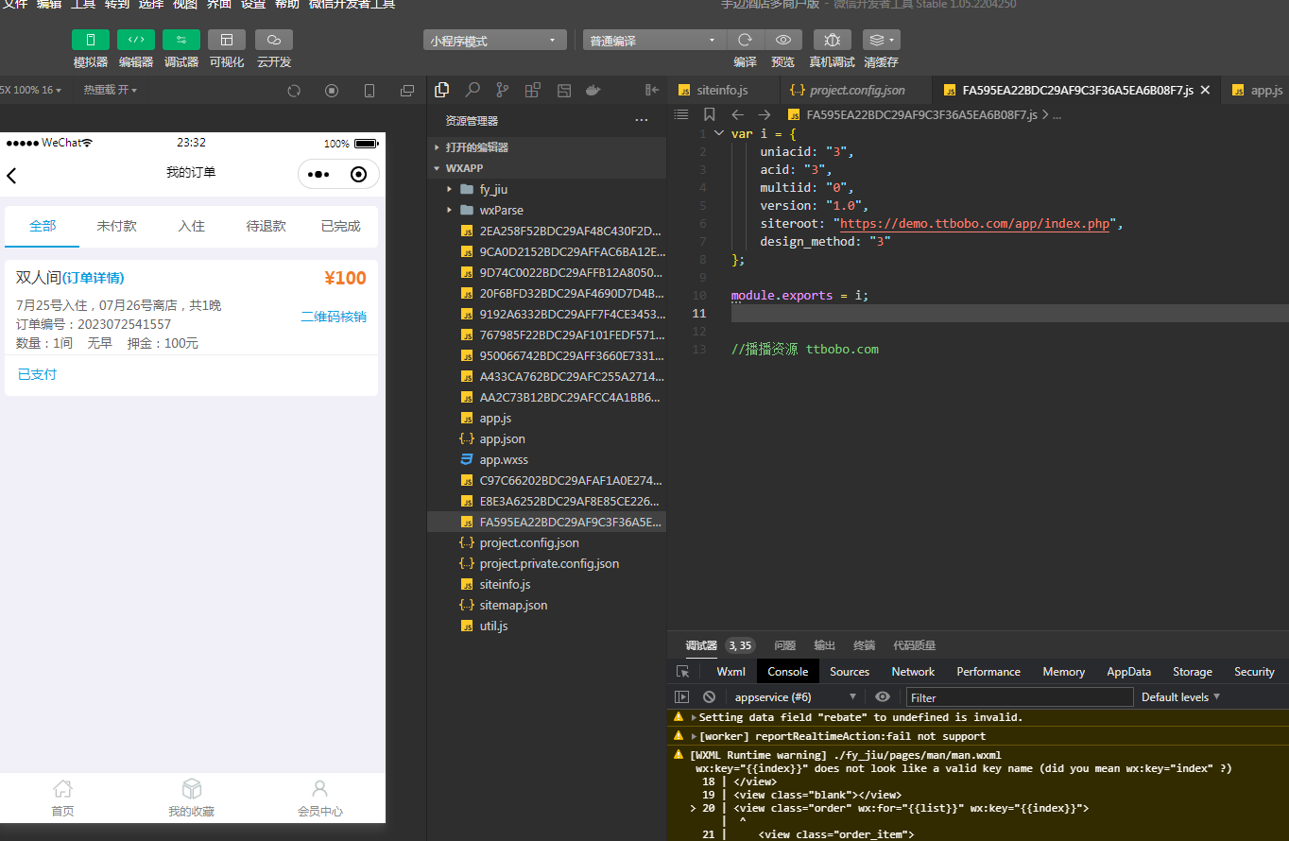Open the Default levels dropdown

pos(1181,697)
